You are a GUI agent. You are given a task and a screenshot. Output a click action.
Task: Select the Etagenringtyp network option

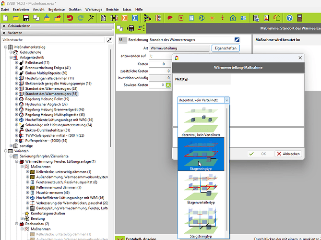coord(201,154)
